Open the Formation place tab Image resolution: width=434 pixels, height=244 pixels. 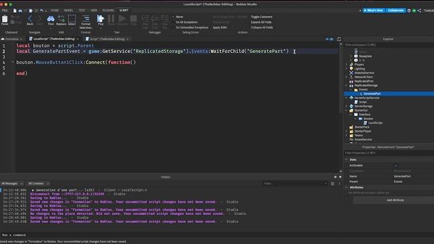coord(12,39)
